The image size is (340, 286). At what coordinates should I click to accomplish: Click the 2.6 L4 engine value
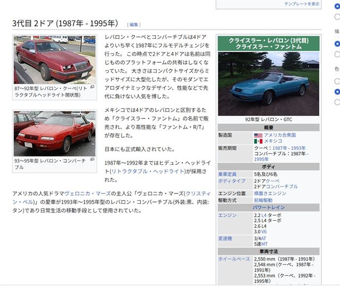tap(260, 226)
